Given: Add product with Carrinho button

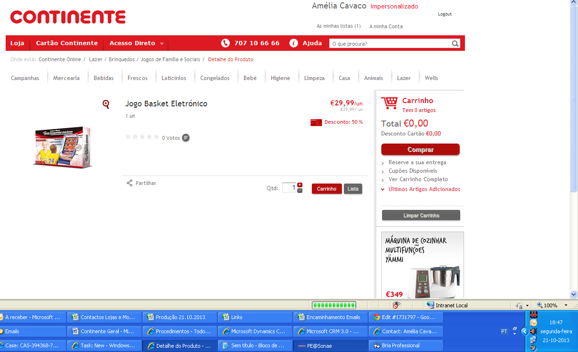Looking at the screenshot, I should tap(326, 189).
